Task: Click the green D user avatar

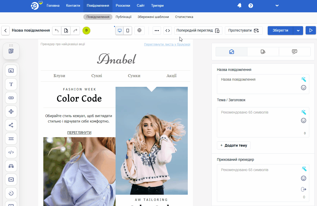Action: click(x=86, y=31)
